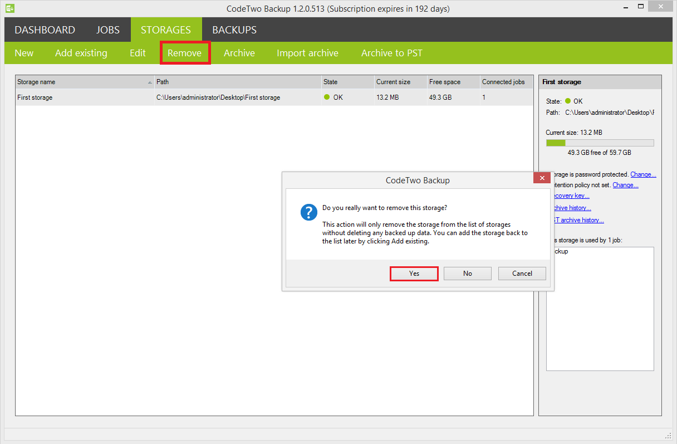Click the resize grip in status bar corner
This screenshot has width=677, height=444.
click(x=668, y=435)
